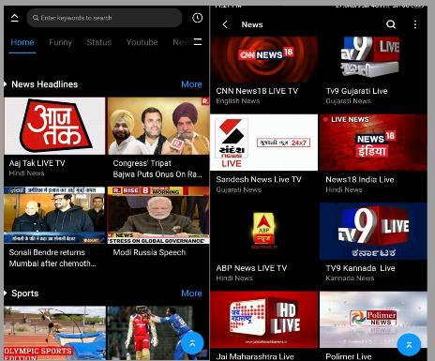Click the Polimer Live title
Image resolution: width=435 pixels, height=361 pixels.
click(349, 356)
